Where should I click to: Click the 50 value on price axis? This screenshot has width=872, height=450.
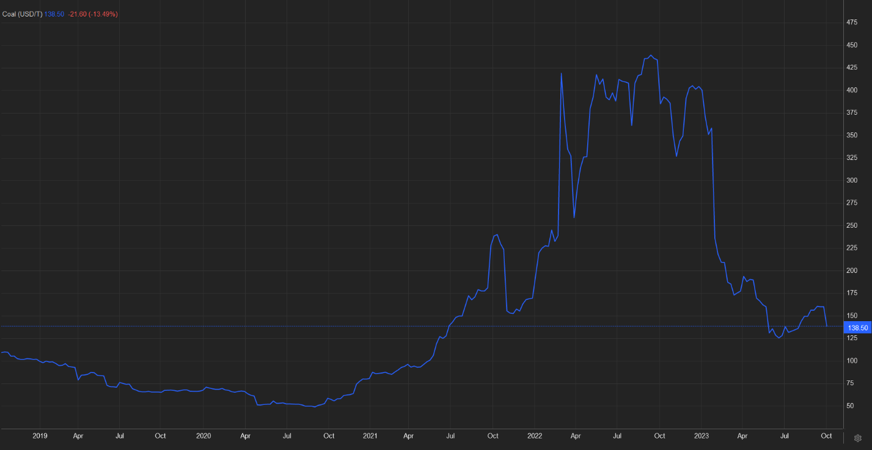(849, 406)
